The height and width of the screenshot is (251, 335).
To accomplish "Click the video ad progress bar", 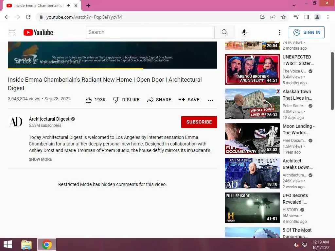I will pyautogui.click(x=113, y=68).
